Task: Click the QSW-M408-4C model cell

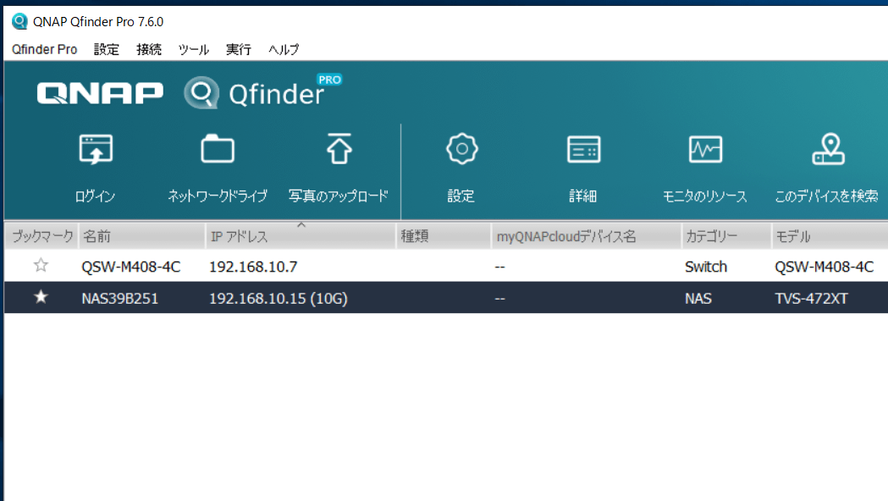Action: pos(824,267)
